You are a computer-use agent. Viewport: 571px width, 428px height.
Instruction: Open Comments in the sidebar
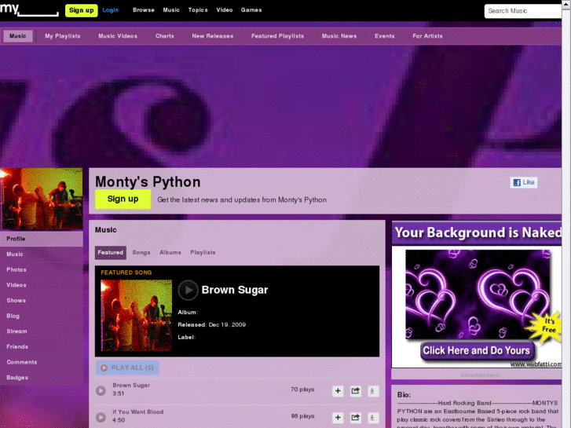[42, 362]
